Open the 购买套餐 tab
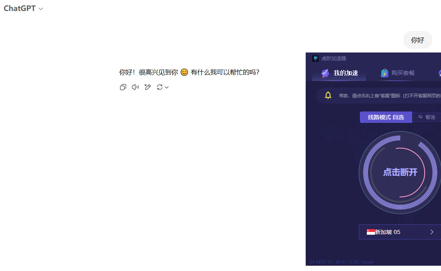Screen dimensions: 441x271 point(397,73)
